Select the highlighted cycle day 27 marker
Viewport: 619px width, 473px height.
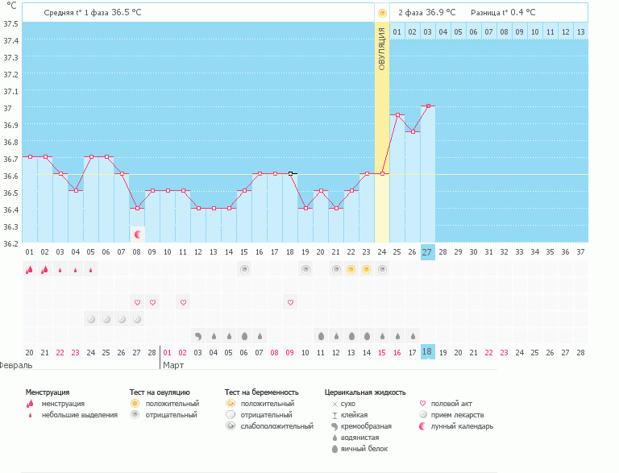coord(427,252)
